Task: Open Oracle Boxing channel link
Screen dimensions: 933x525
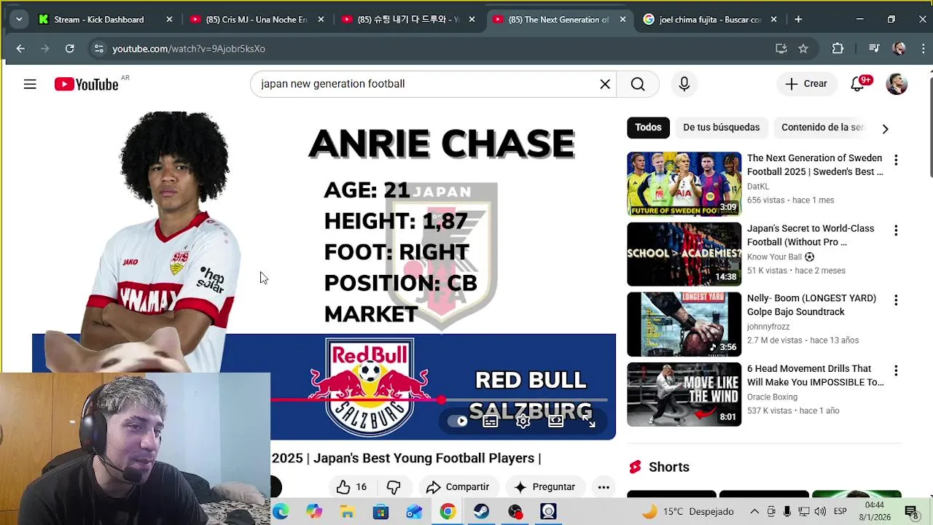Action: coord(772,397)
